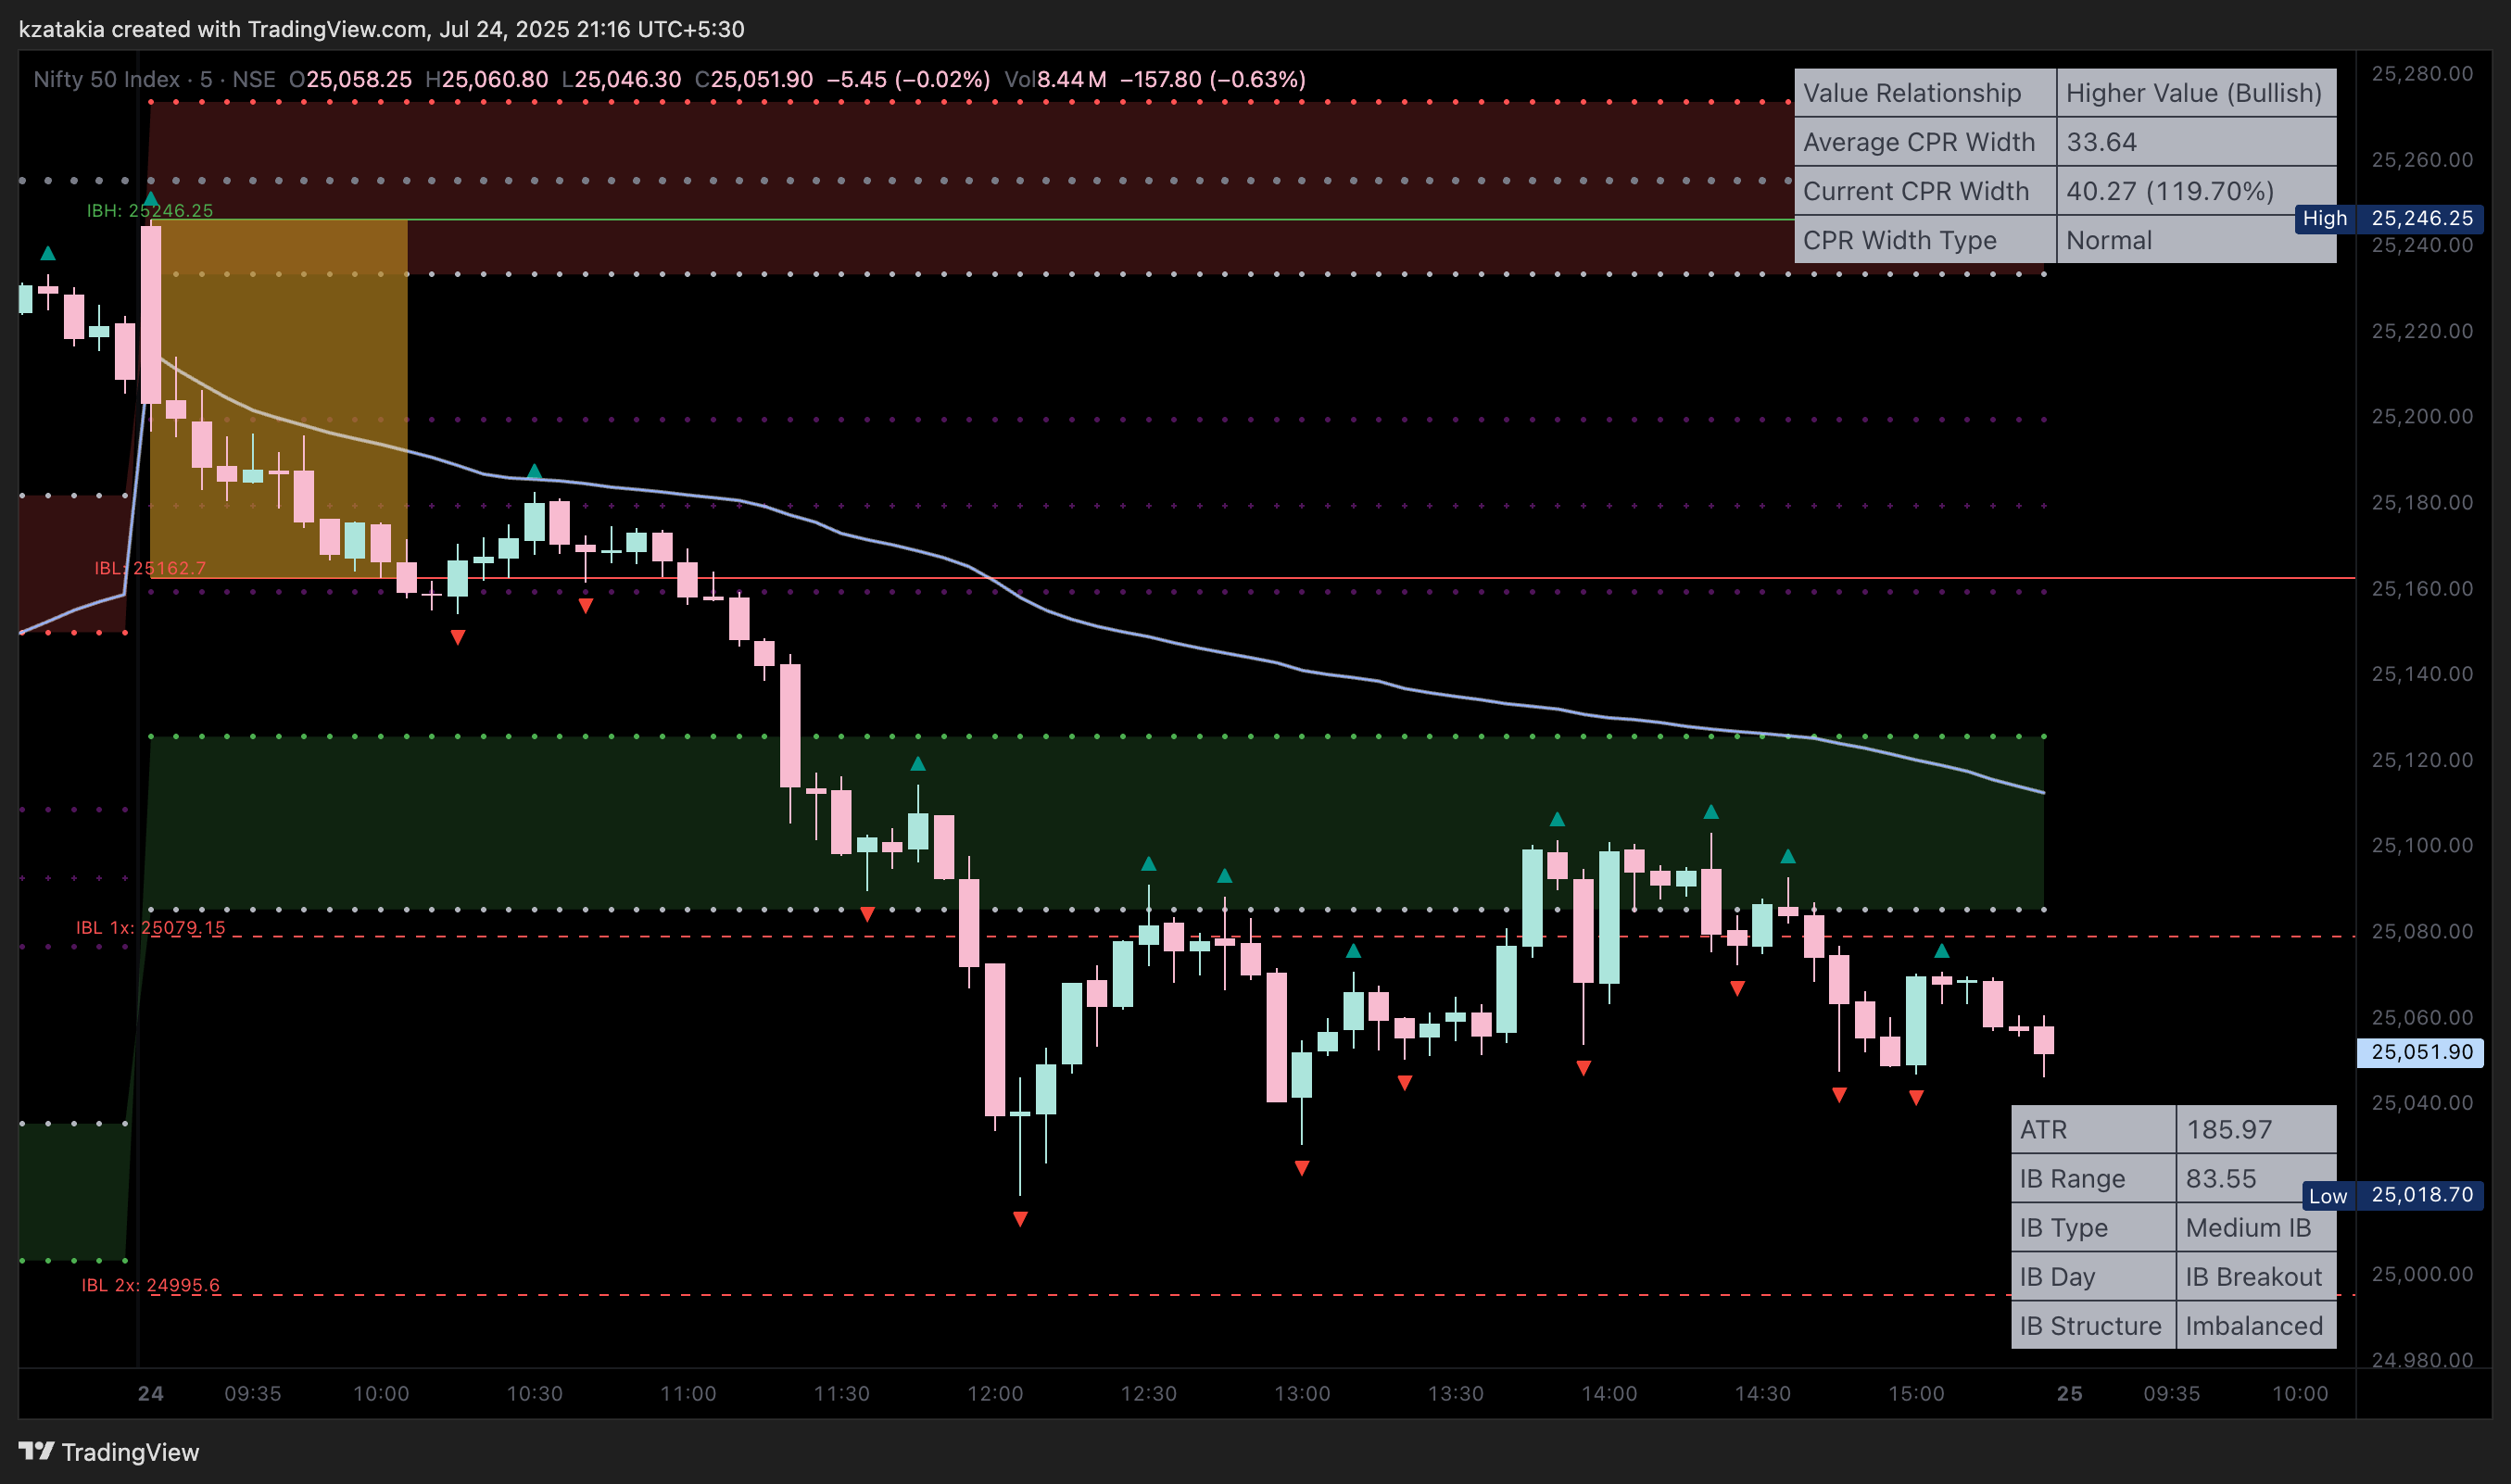The image size is (2511, 1484).
Task: Click the 'IBL 2x: 24995.6' label
Action: tap(151, 1285)
